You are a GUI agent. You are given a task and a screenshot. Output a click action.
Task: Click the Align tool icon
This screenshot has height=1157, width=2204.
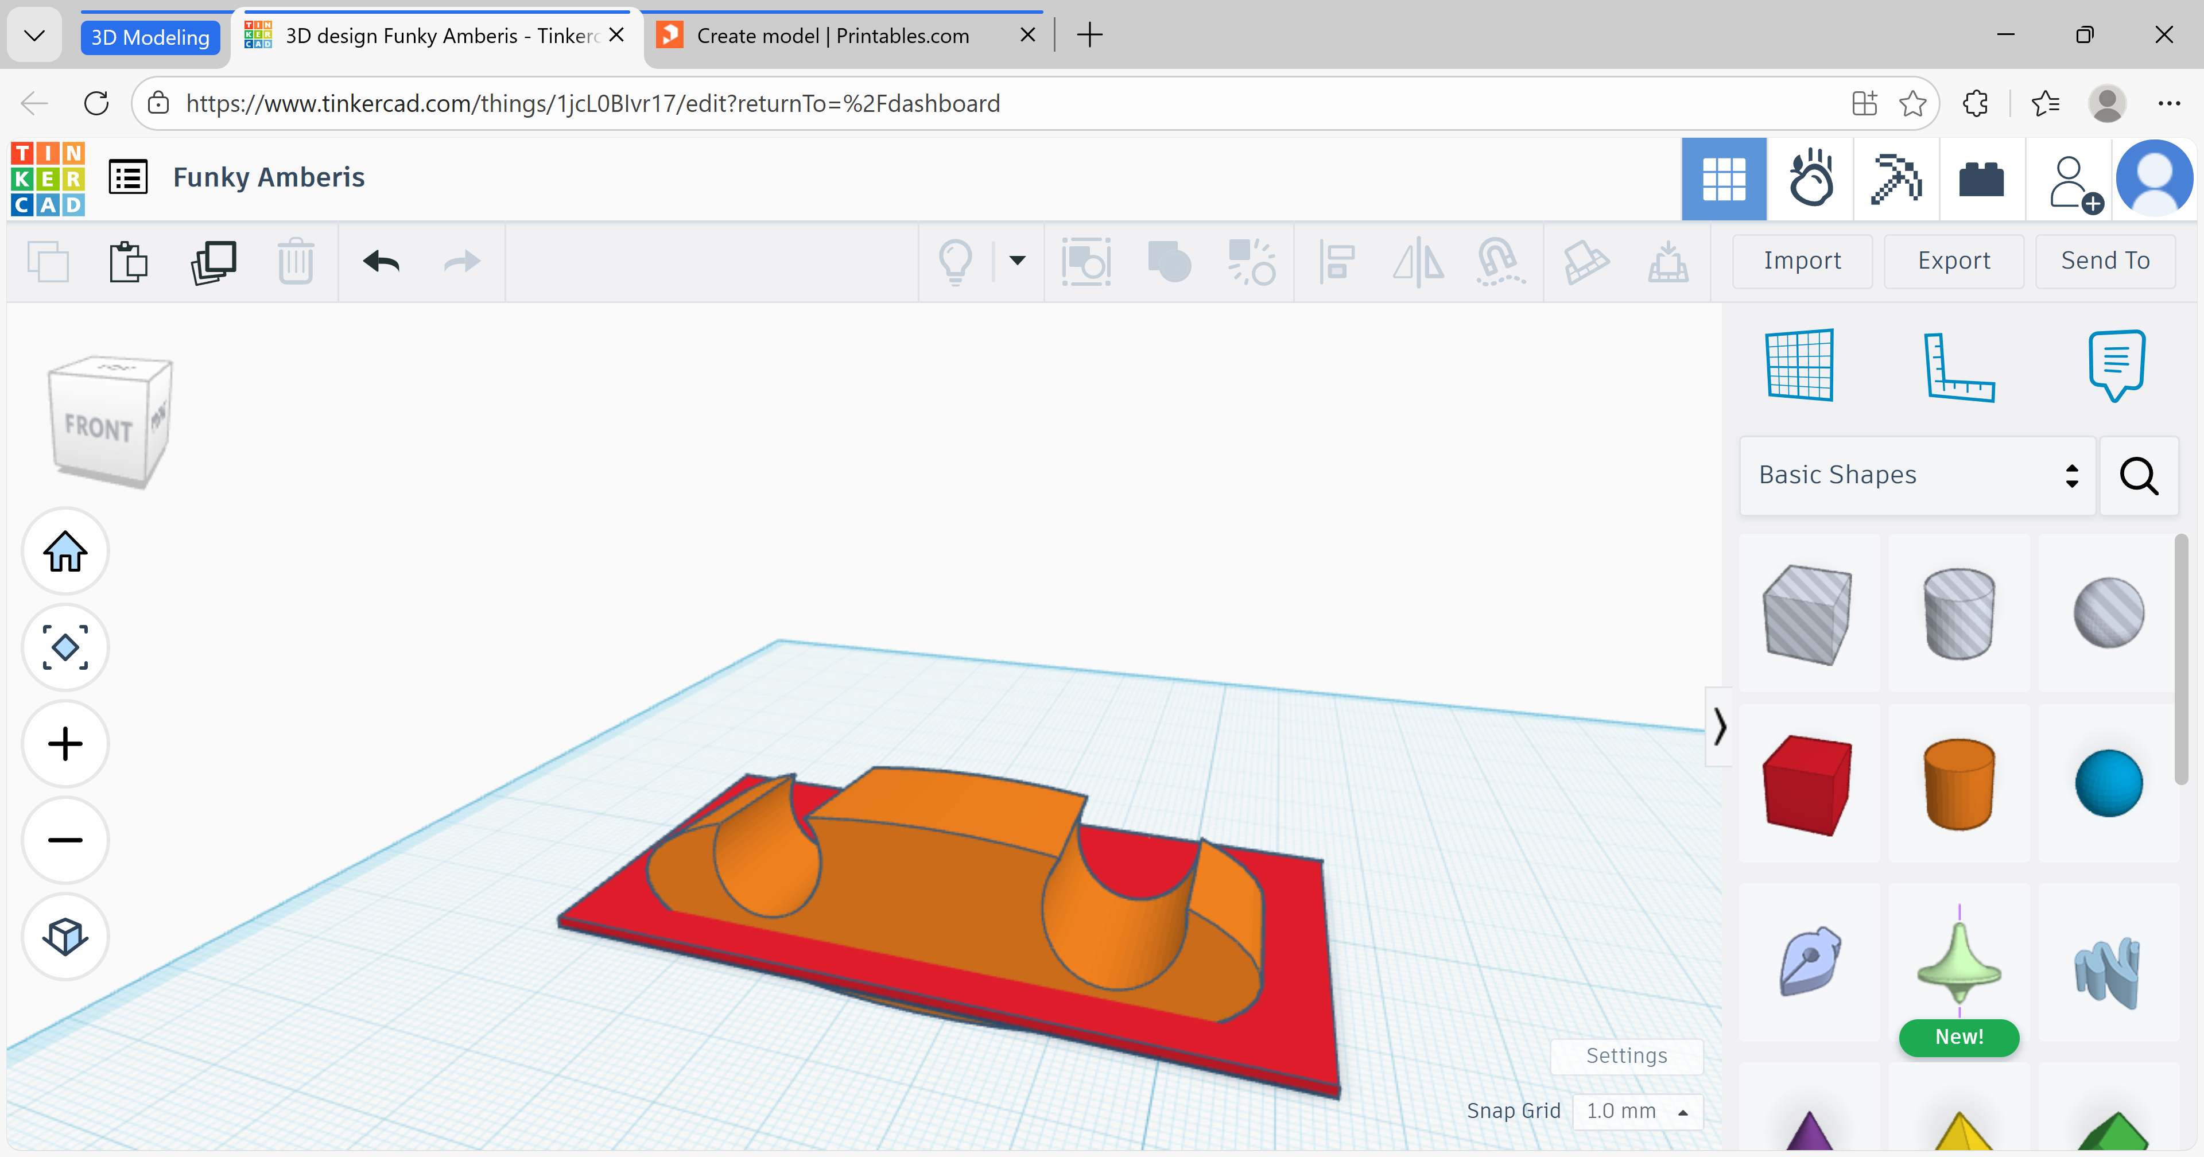pyautogui.click(x=1336, y=261)
